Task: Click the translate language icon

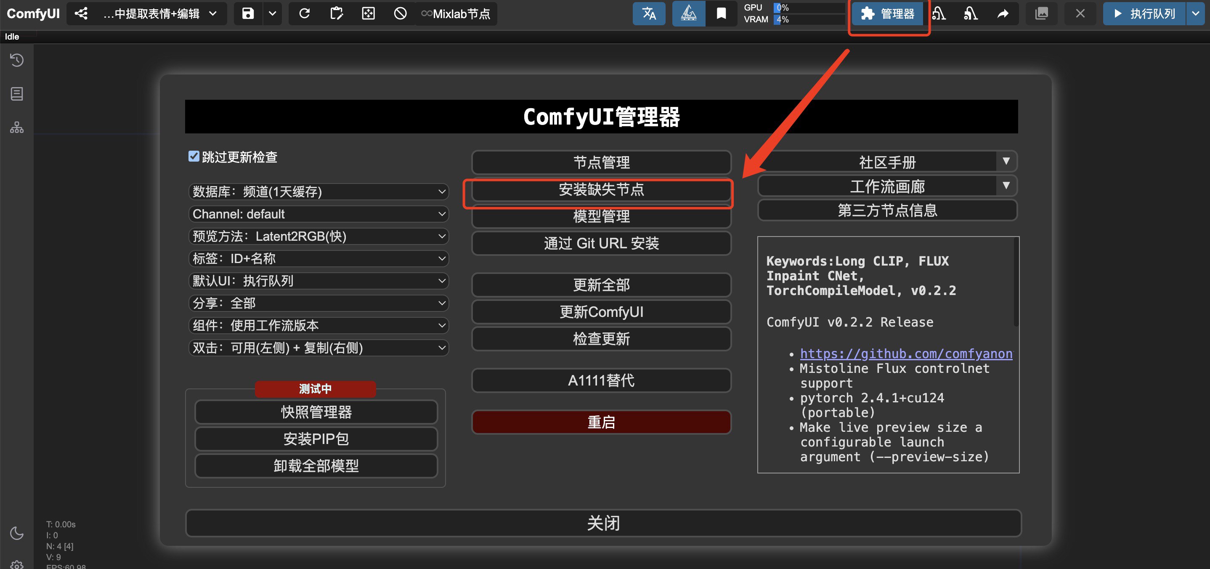Action: click(649, 13)
